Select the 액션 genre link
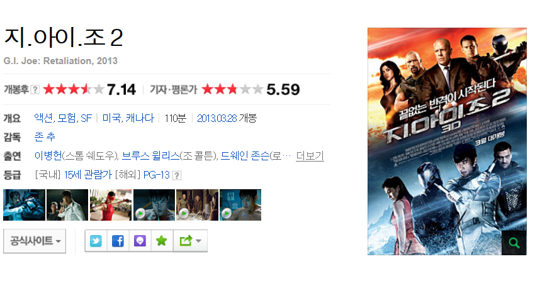The width and height of the screenshot is (535, 281). (x=43, y=118)
